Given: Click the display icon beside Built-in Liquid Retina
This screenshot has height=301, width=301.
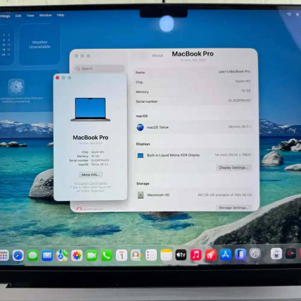Looking at the screenshot, I should [x=140, y=155].
